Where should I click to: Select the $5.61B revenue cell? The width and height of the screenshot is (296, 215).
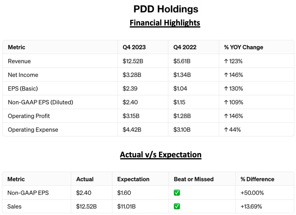pos(182,61)
